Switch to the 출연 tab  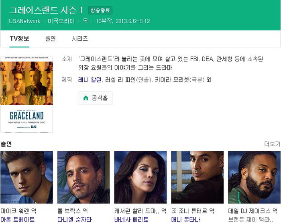pos(51,39)
